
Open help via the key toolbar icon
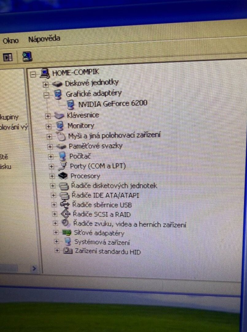[x=26, y=57]
